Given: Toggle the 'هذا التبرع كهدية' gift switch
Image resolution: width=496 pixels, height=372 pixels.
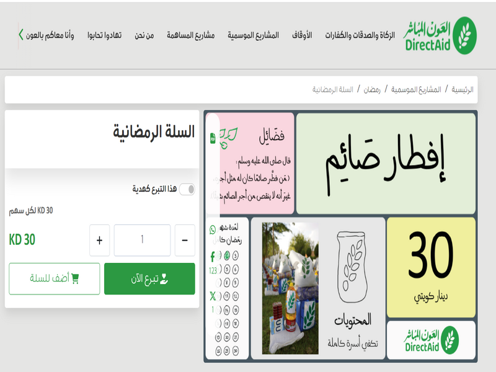Looking at the screenshot, I should coord(187,189).
